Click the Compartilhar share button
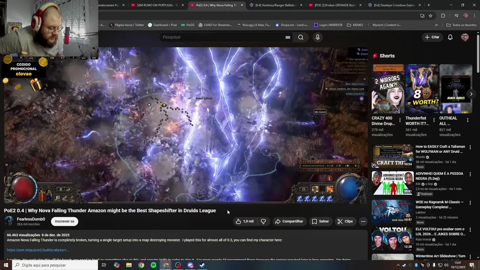 pyautogui.click(x=289, y=221)
